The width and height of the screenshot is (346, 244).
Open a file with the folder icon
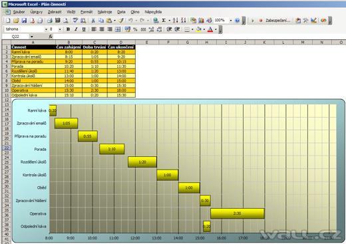(x=16, y=21)
